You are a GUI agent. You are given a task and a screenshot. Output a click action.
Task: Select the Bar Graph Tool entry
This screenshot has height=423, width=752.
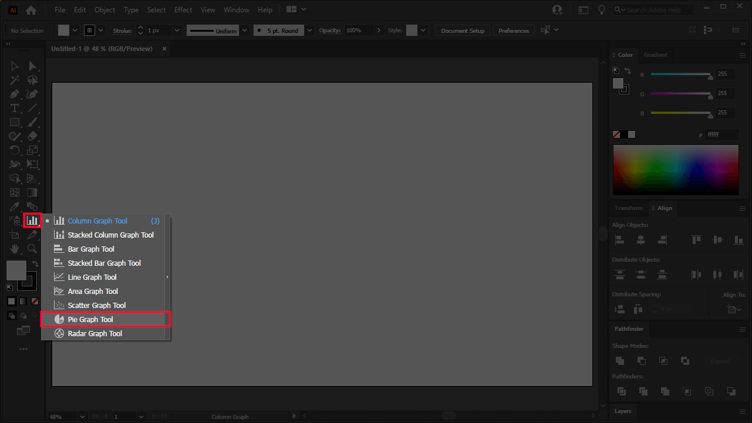pyautogui.click(x=106, y=249)
